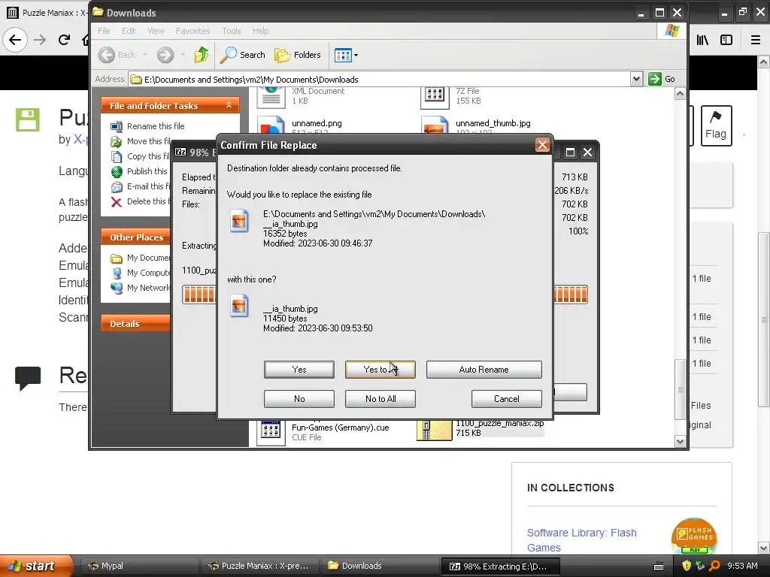This screenshot has width=770, height=577.
Task: Click browser forward arrow button
Action: click(40, 40)
